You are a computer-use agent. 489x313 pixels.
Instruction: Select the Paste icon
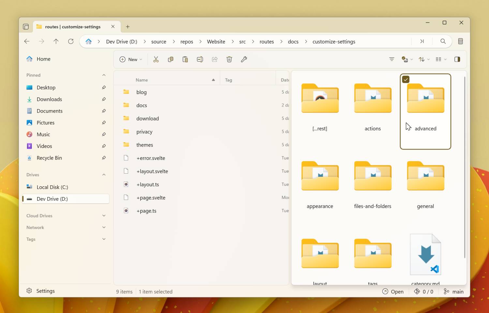pyautogui.click(x=185, y=59)
